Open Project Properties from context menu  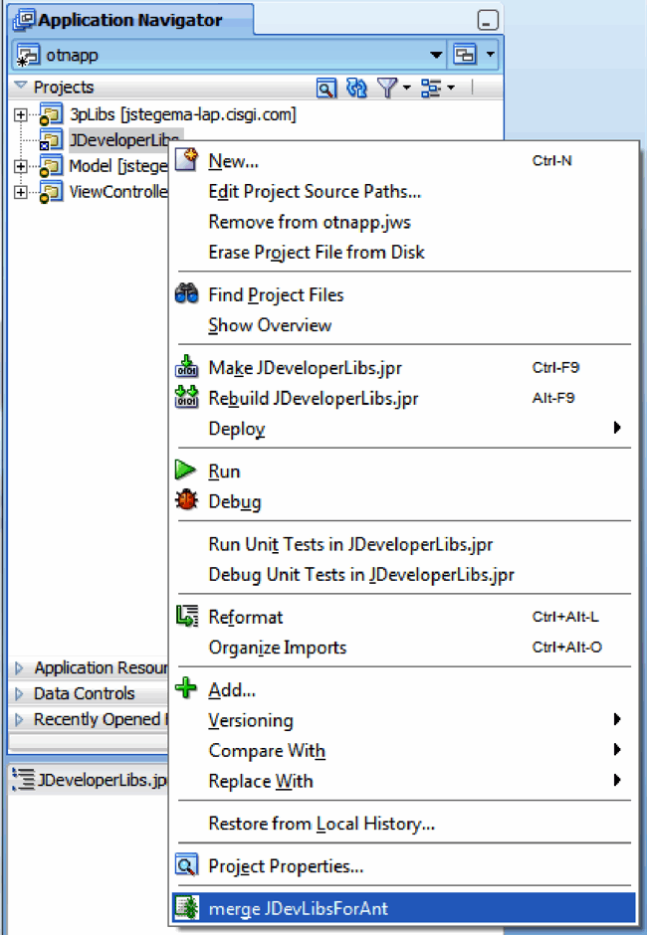pos(285,866)
